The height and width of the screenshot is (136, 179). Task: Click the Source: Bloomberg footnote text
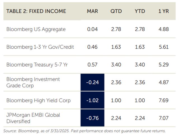coord(84,131)
